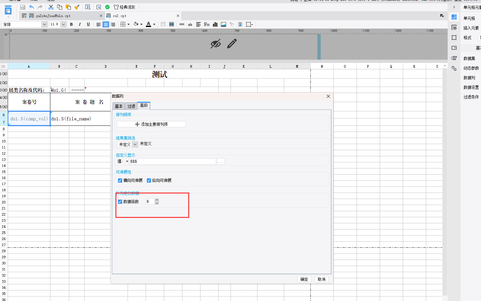
Task: Click the undo arrow icon
Action: pos(31,7)
